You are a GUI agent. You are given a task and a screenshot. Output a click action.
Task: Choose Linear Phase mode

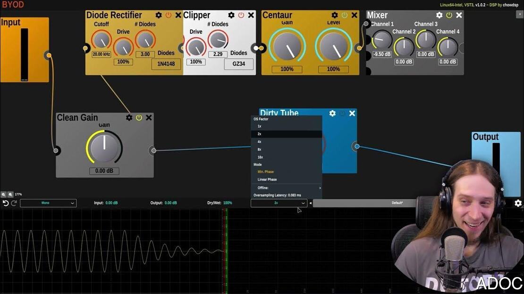click(x=287, y=180)
